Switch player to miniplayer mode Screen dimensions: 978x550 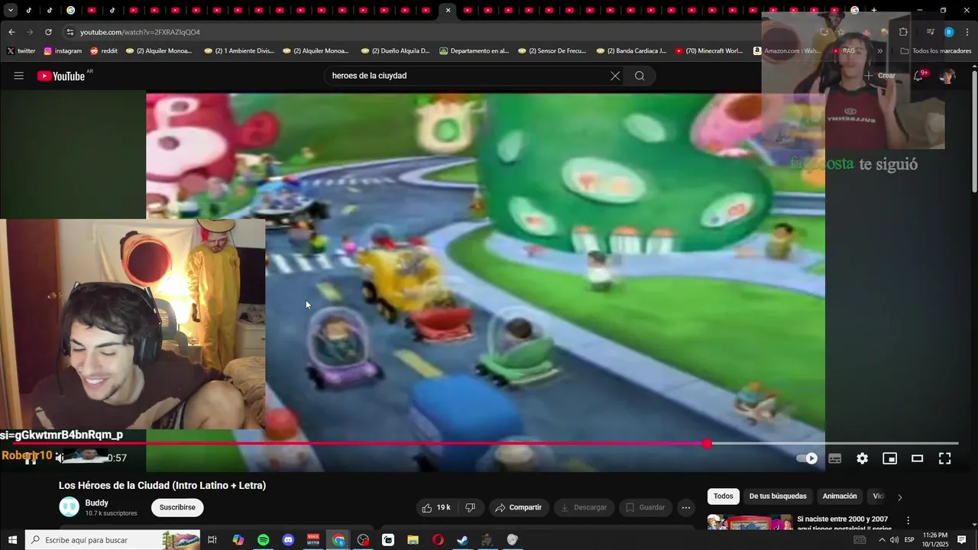pos(889,458)
